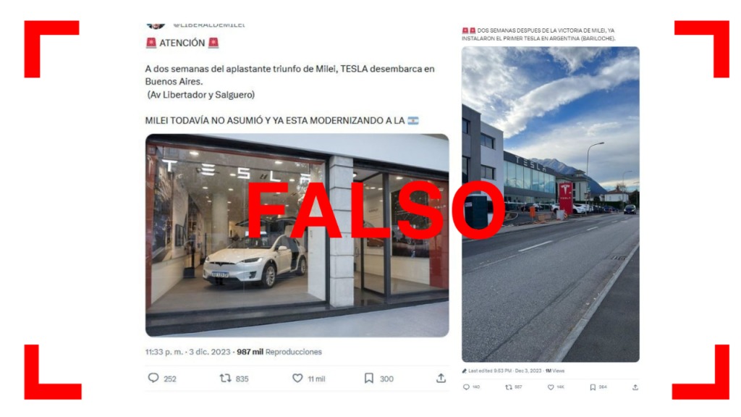
Task: Bookmark the tweet showing 300 saves
Action: [x=369, y=378]
